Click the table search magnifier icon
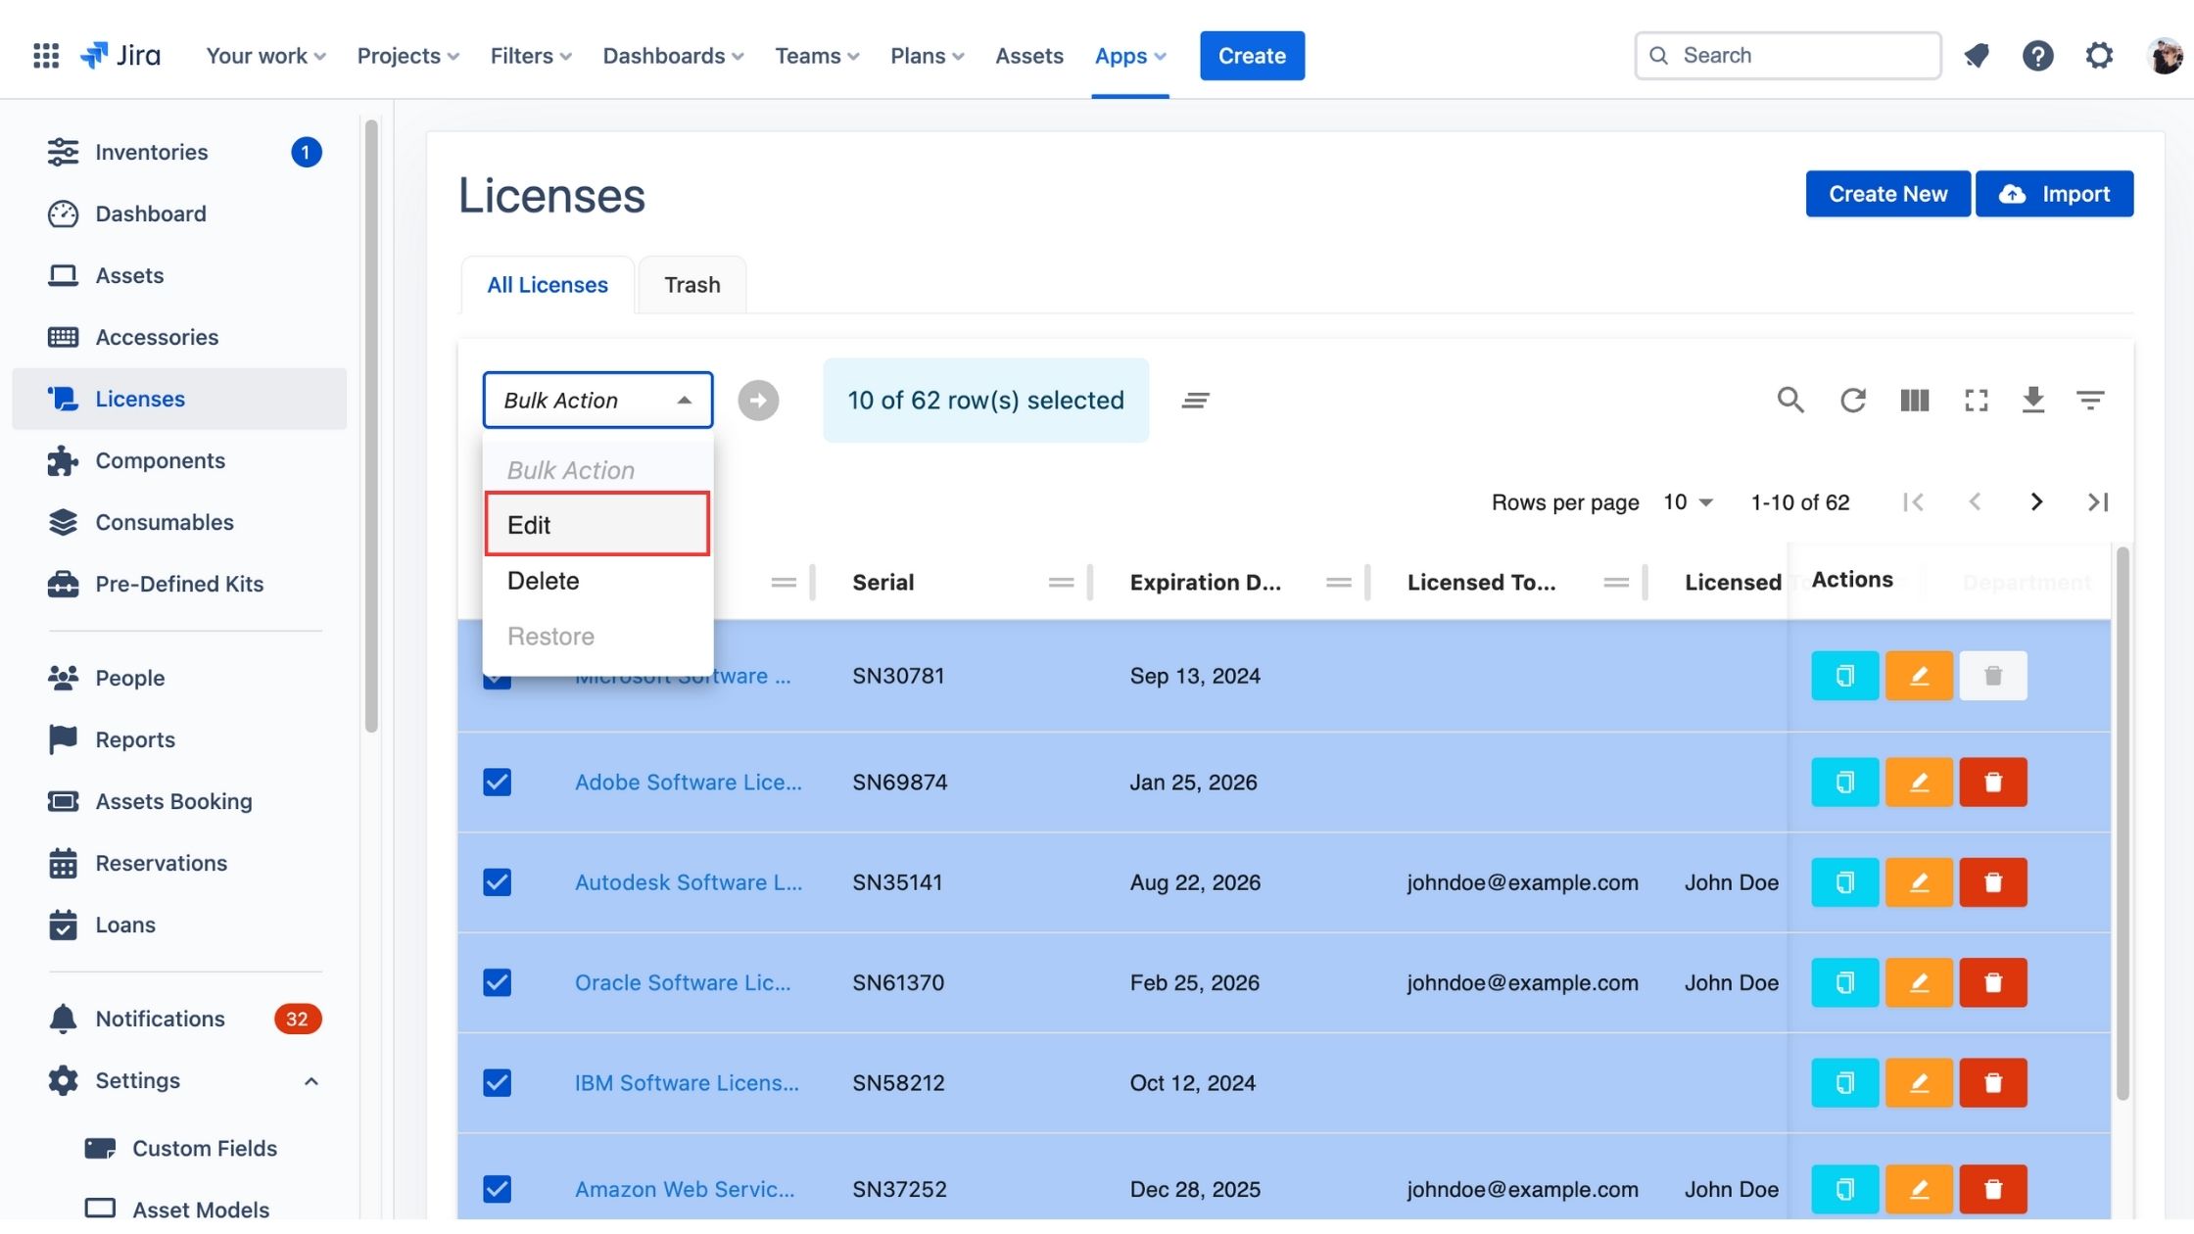This screenshot has height=1234, width=2194. coord(1789,400)
